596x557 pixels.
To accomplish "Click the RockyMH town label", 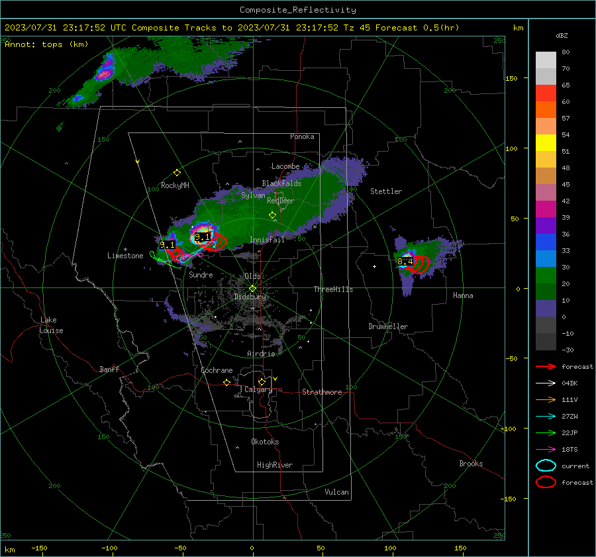I will click(175, 185).
